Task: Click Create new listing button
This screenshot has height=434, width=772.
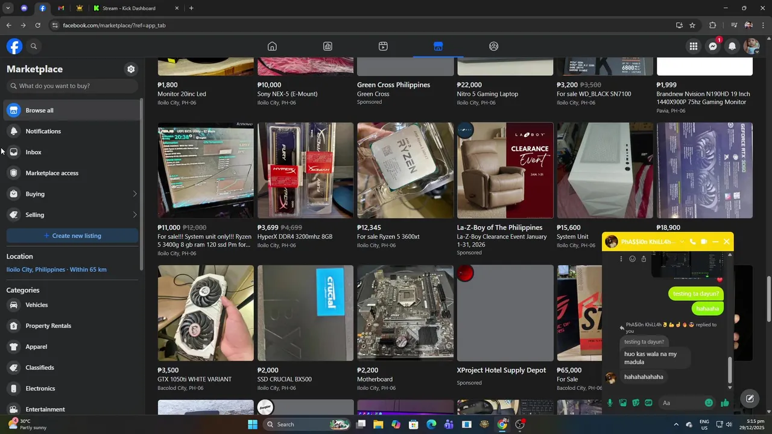Action: click(72, 236)
